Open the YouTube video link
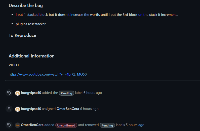The image size is (200, 131). (48, 74)
